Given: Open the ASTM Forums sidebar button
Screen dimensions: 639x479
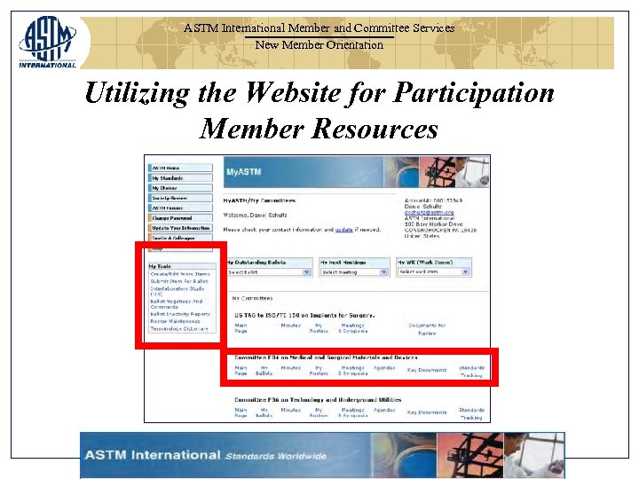Looking at the screenshot, I should pos(180,208).
